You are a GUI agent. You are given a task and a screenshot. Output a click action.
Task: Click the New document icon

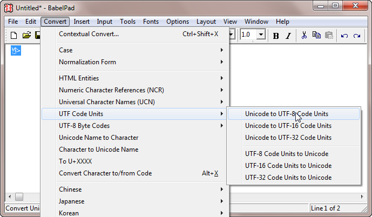(13, 36)
